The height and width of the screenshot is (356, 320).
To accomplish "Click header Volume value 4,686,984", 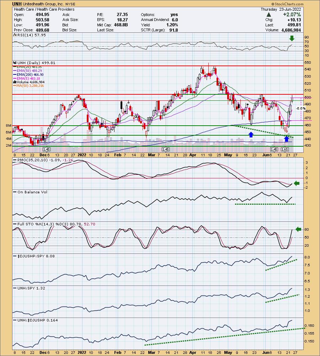I will tap(291, 30).
